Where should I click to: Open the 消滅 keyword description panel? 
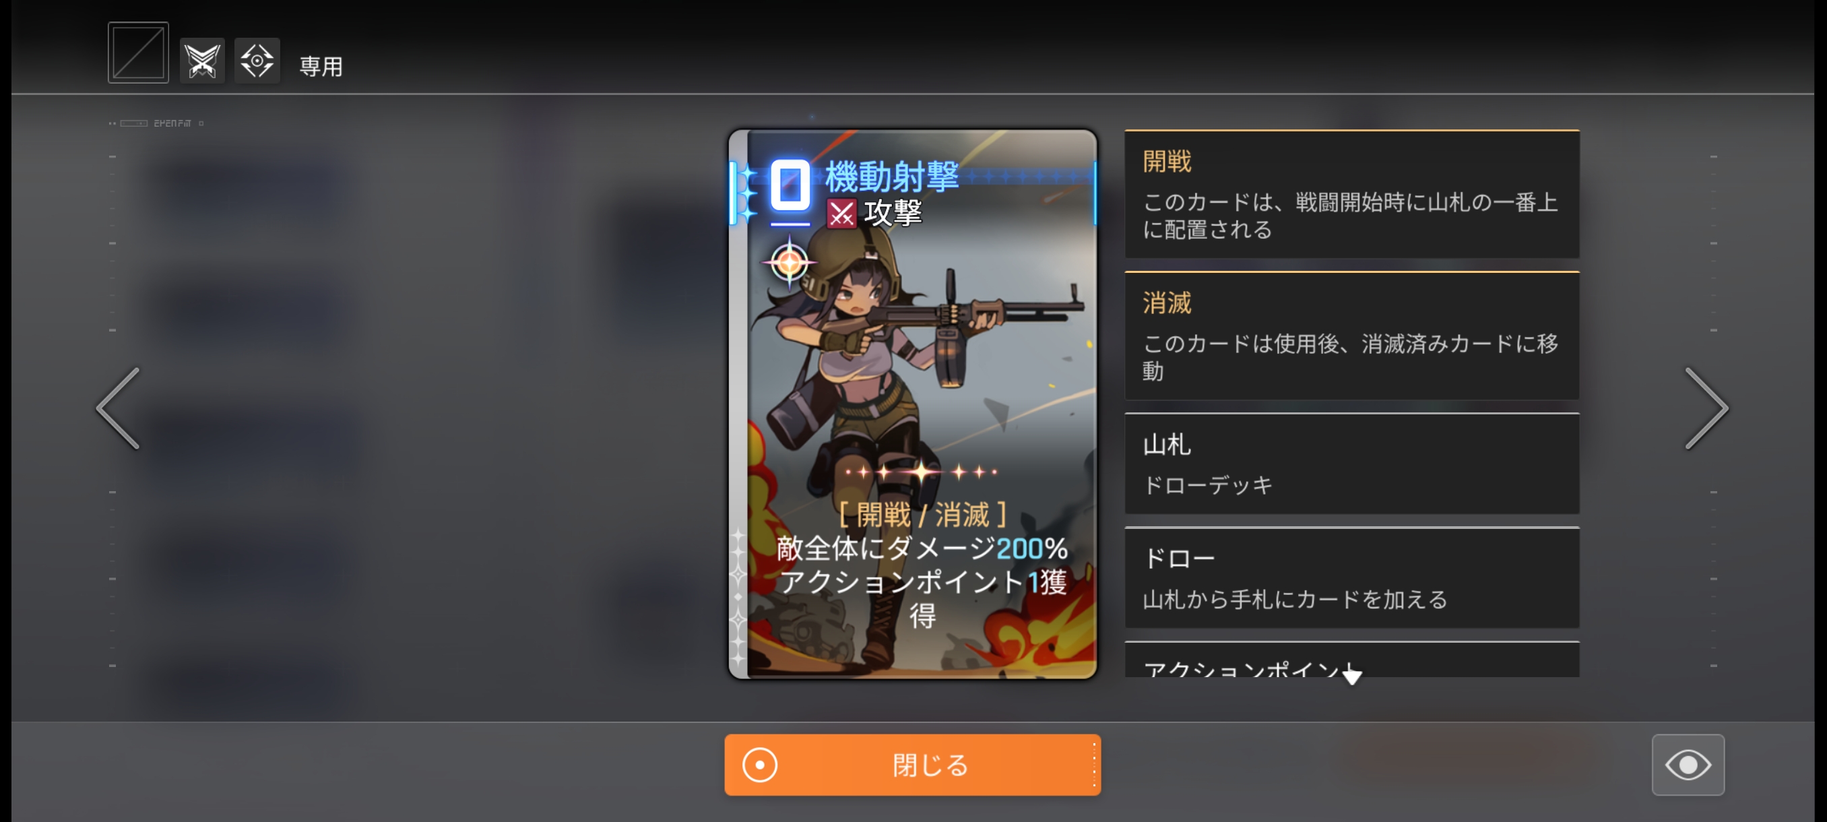pyautogui.click(x=1352, y=336)
